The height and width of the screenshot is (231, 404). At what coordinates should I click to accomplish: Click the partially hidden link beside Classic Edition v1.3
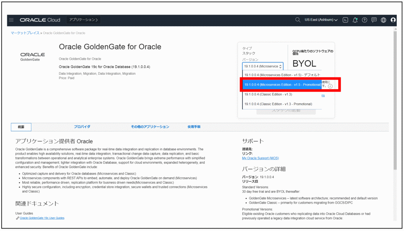click(323, 96)
